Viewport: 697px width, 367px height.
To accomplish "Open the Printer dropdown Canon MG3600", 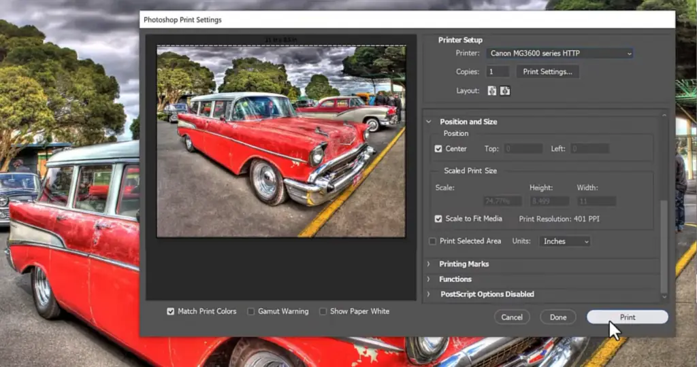I will point(560,53).
